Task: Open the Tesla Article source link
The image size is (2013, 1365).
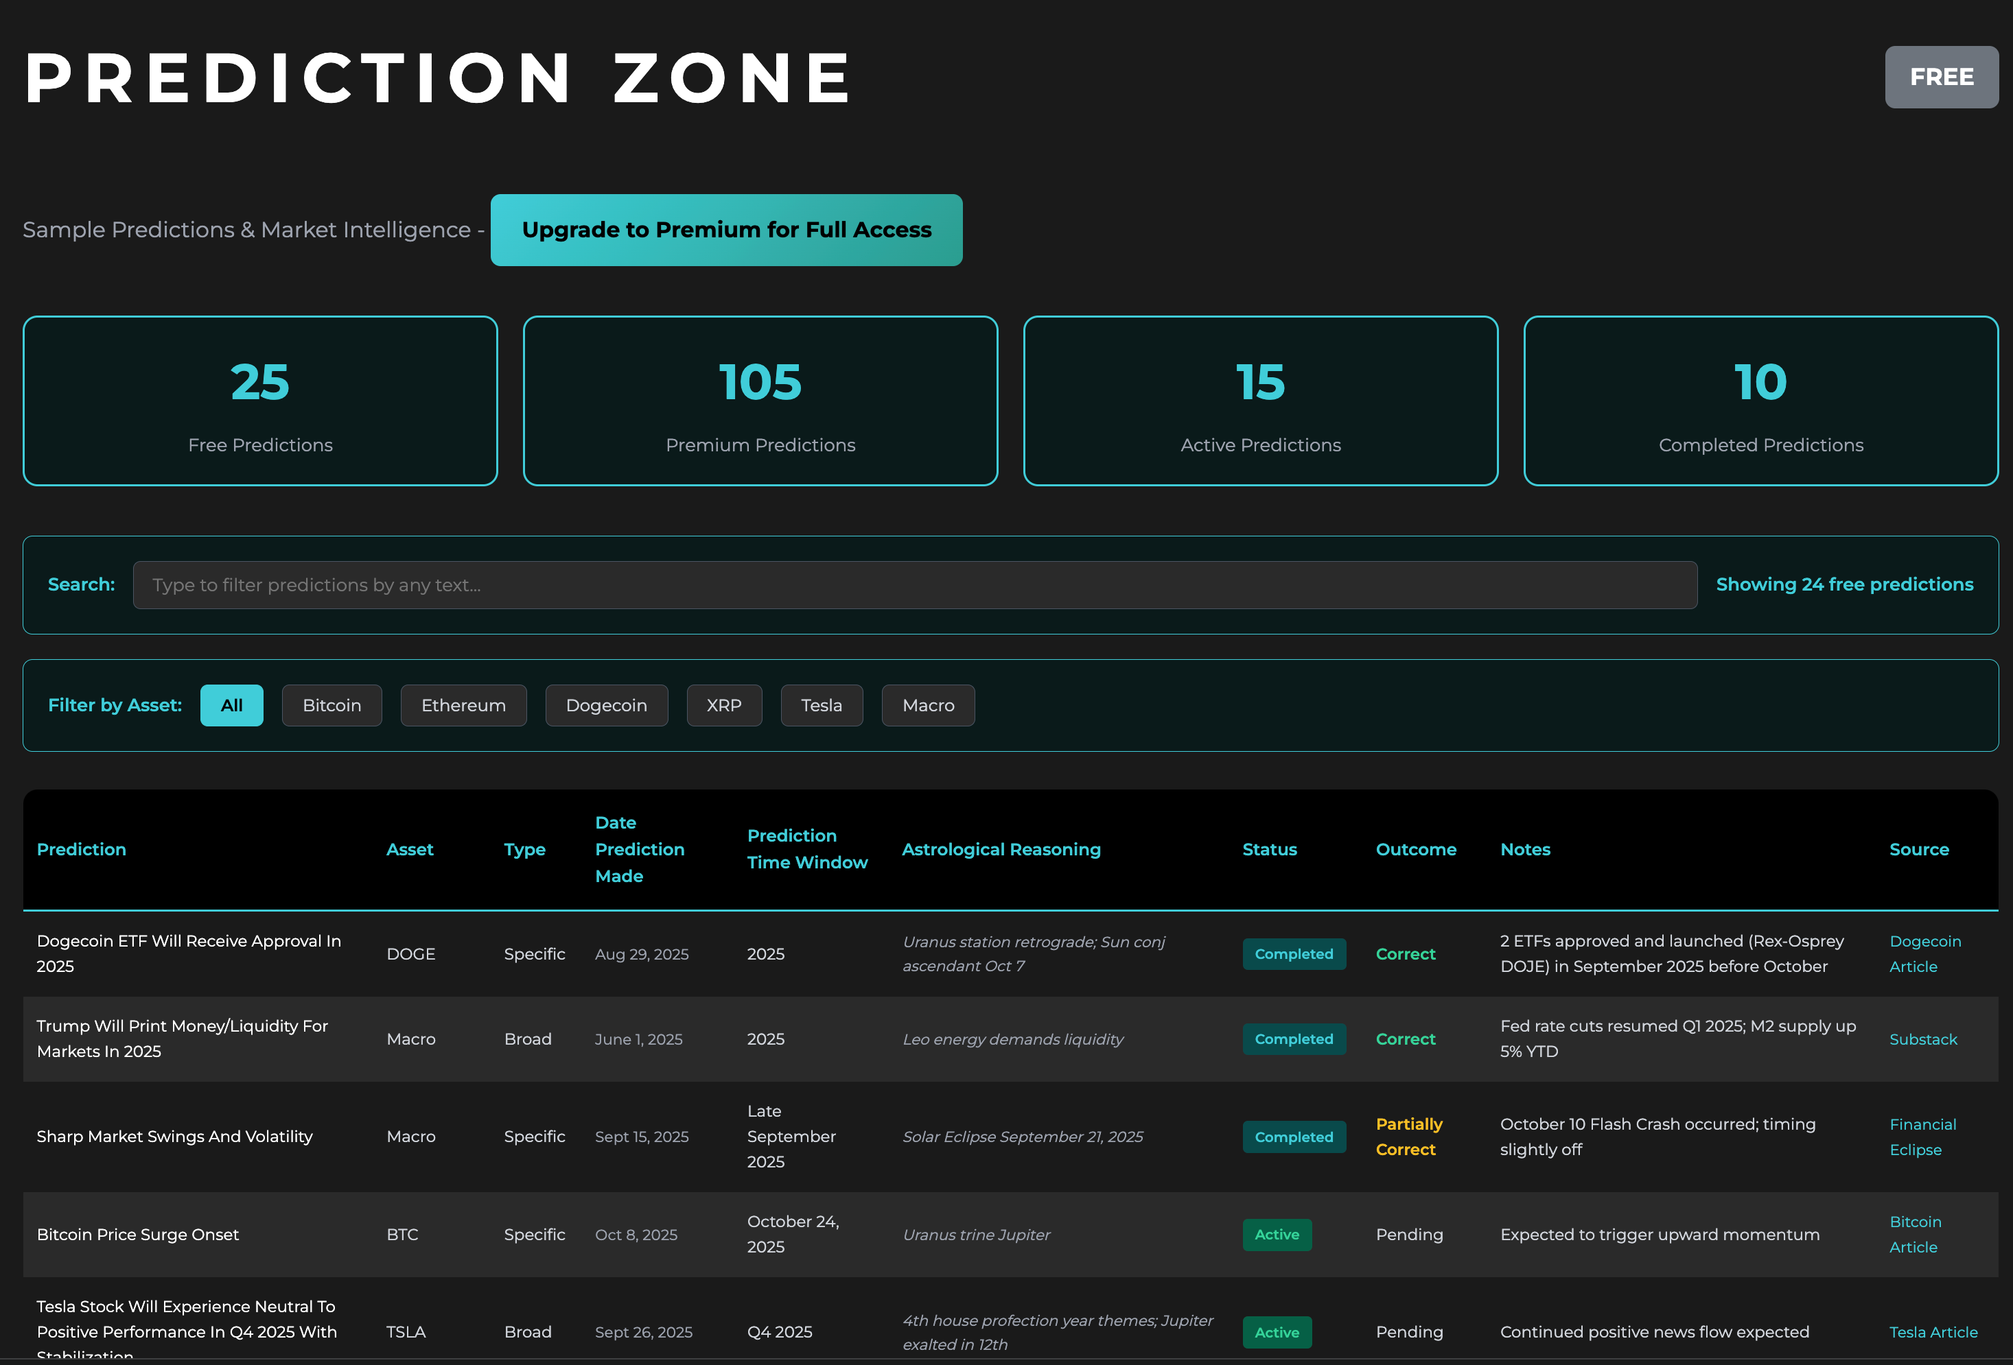Action: tap(1933, 1332)
